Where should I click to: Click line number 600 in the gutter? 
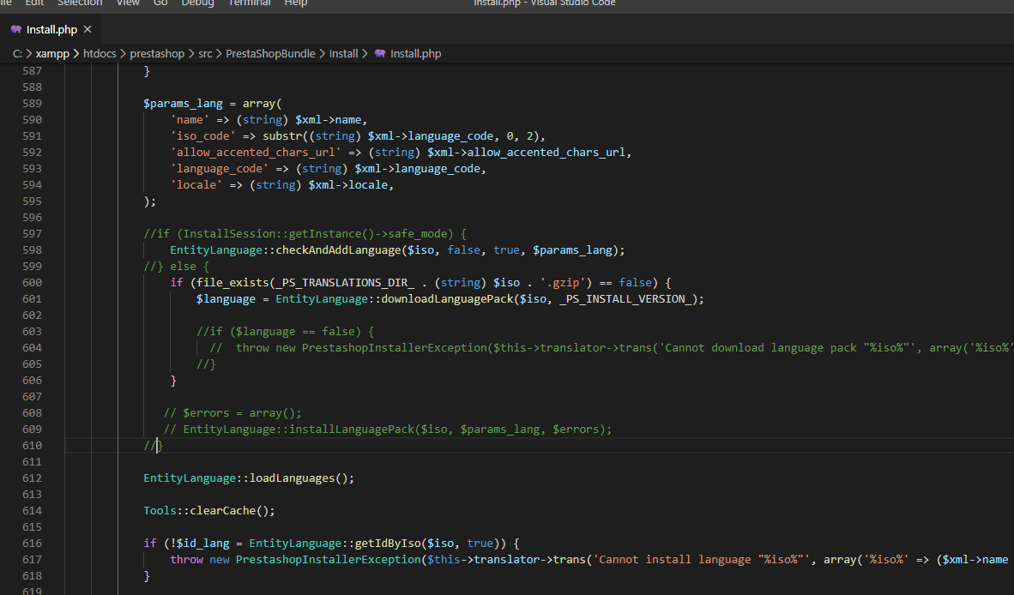32,283
